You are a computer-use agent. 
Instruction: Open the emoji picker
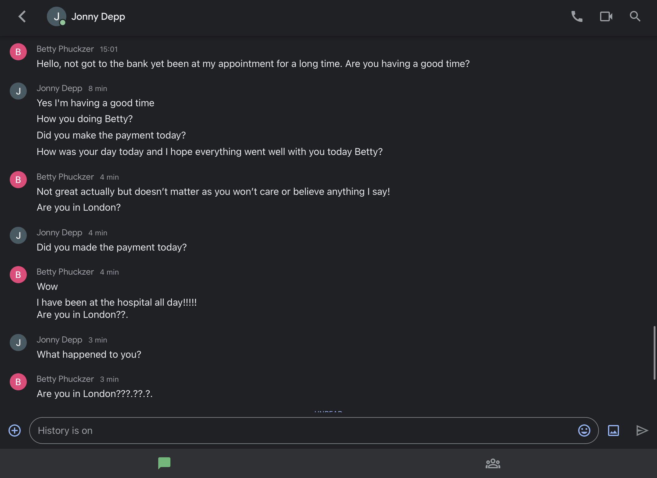click(584, 431)
